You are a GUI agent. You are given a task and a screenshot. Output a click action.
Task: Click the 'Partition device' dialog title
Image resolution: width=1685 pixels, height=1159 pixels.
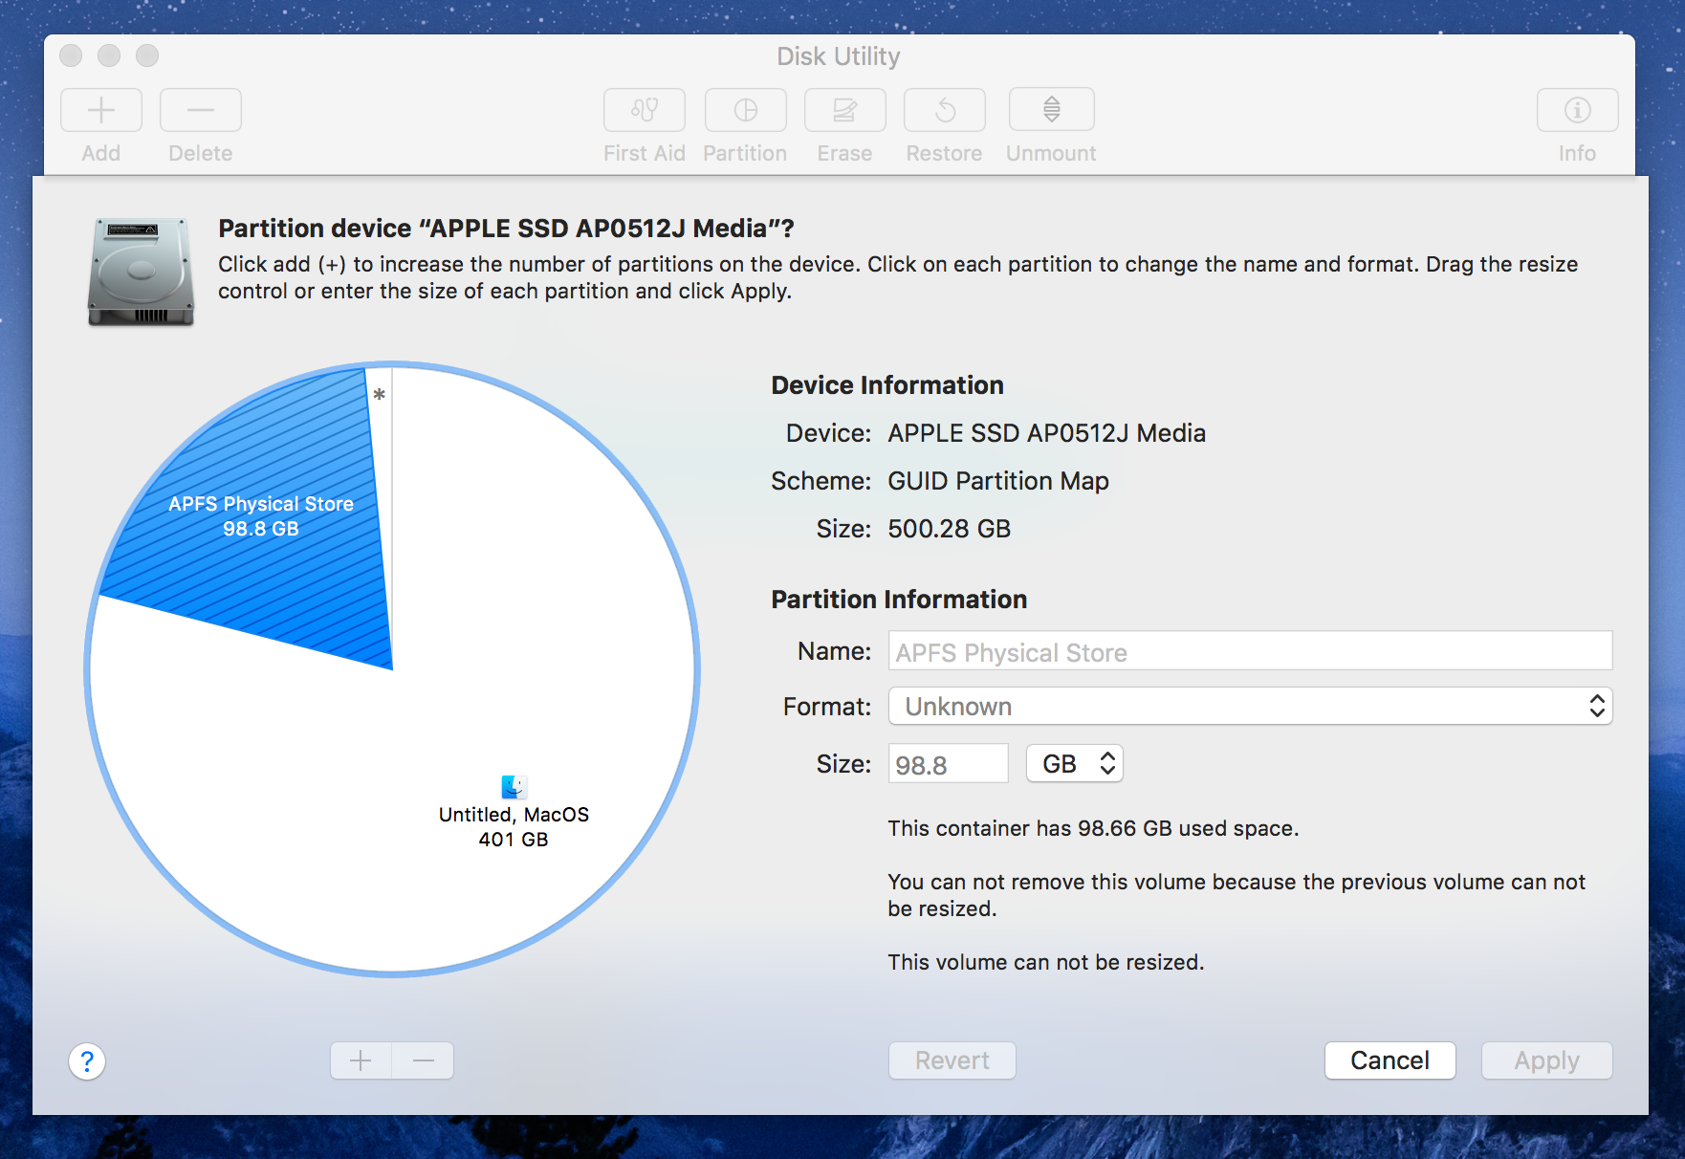click(506, 229)
